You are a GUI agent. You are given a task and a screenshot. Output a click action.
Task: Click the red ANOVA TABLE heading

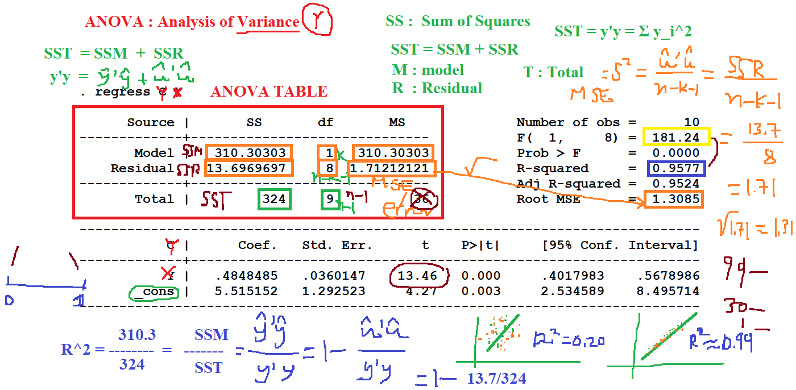click(269, 92)
